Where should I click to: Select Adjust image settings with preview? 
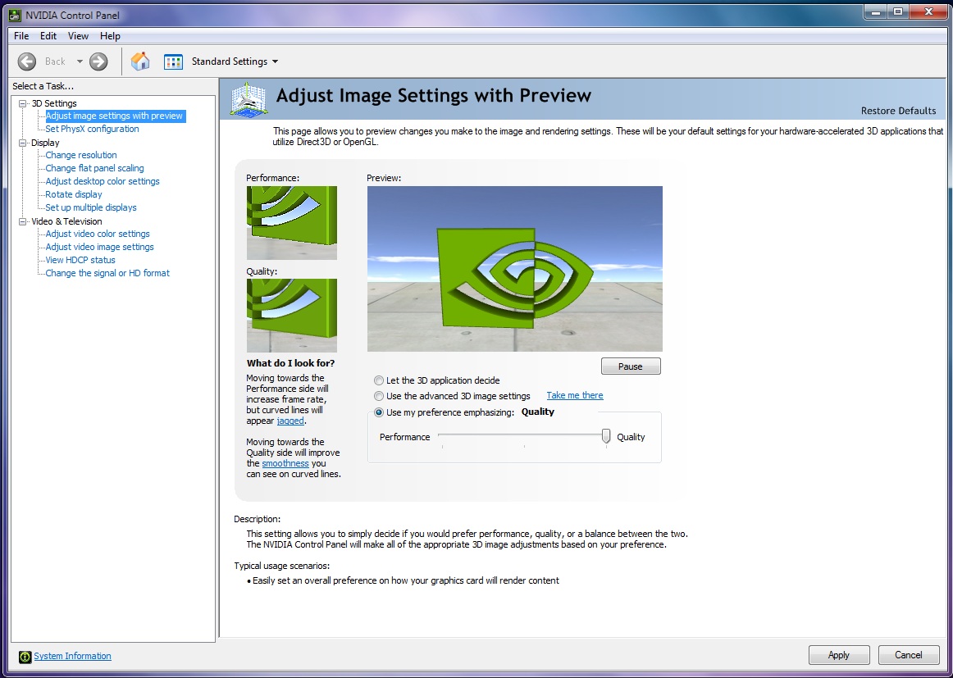click(114, 116)
